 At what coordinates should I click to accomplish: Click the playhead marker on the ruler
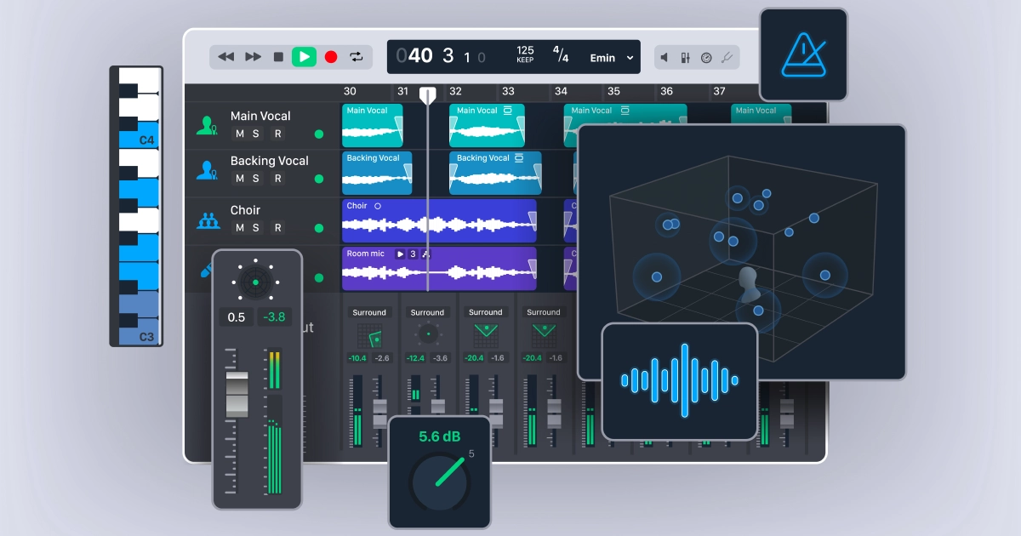[x=427, y=95]
